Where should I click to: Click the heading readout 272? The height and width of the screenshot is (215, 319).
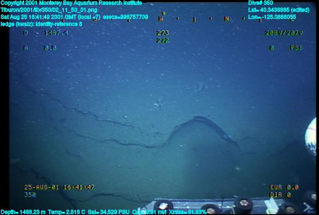pos(163,40)
